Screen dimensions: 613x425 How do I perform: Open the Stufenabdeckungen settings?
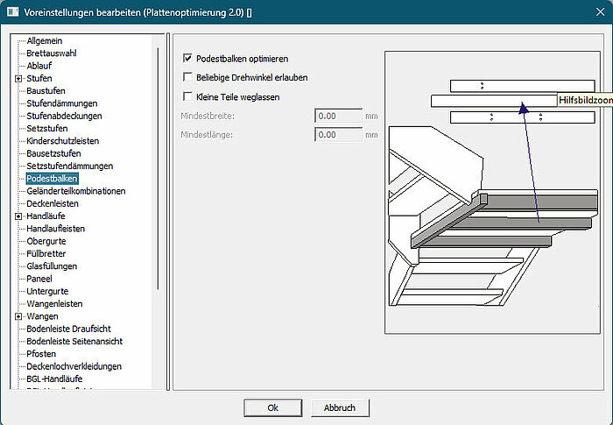[x=64, y=116]
